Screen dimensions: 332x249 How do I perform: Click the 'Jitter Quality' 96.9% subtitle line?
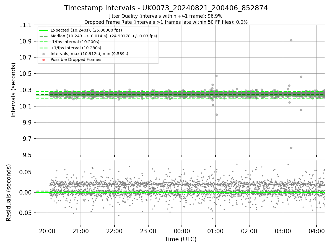[166, 16]
